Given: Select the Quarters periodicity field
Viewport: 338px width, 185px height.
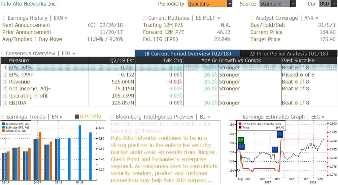Looking at the screenshot, I should click(x=207, y=4).
